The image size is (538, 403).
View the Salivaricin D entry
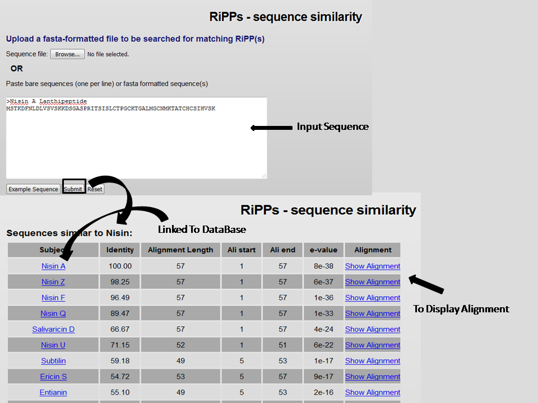(x=53, y=329)
